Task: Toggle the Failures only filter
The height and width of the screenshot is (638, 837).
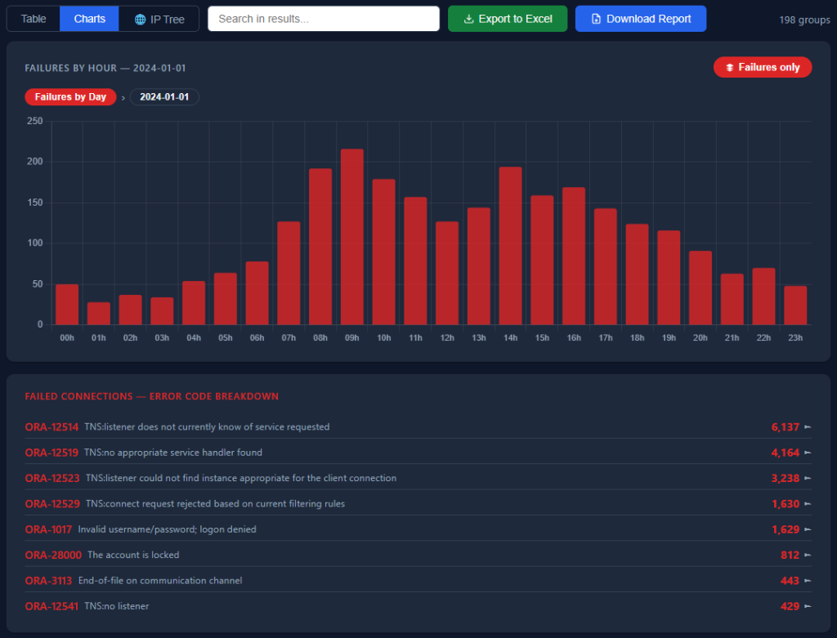Action: pyautogui.click(x=763, y=67)
